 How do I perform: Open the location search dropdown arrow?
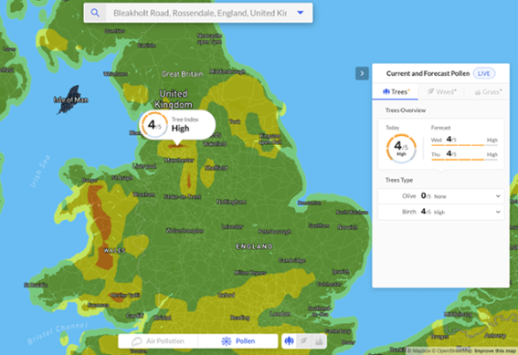301,13
